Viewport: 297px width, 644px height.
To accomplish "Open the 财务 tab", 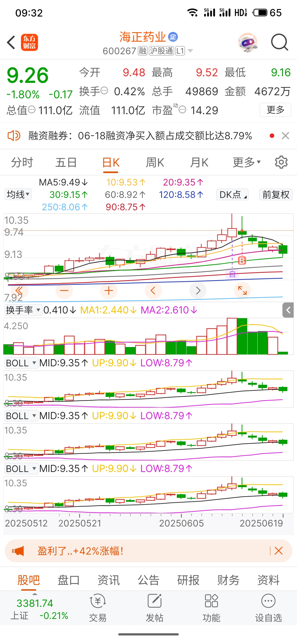I will point(228,580).
